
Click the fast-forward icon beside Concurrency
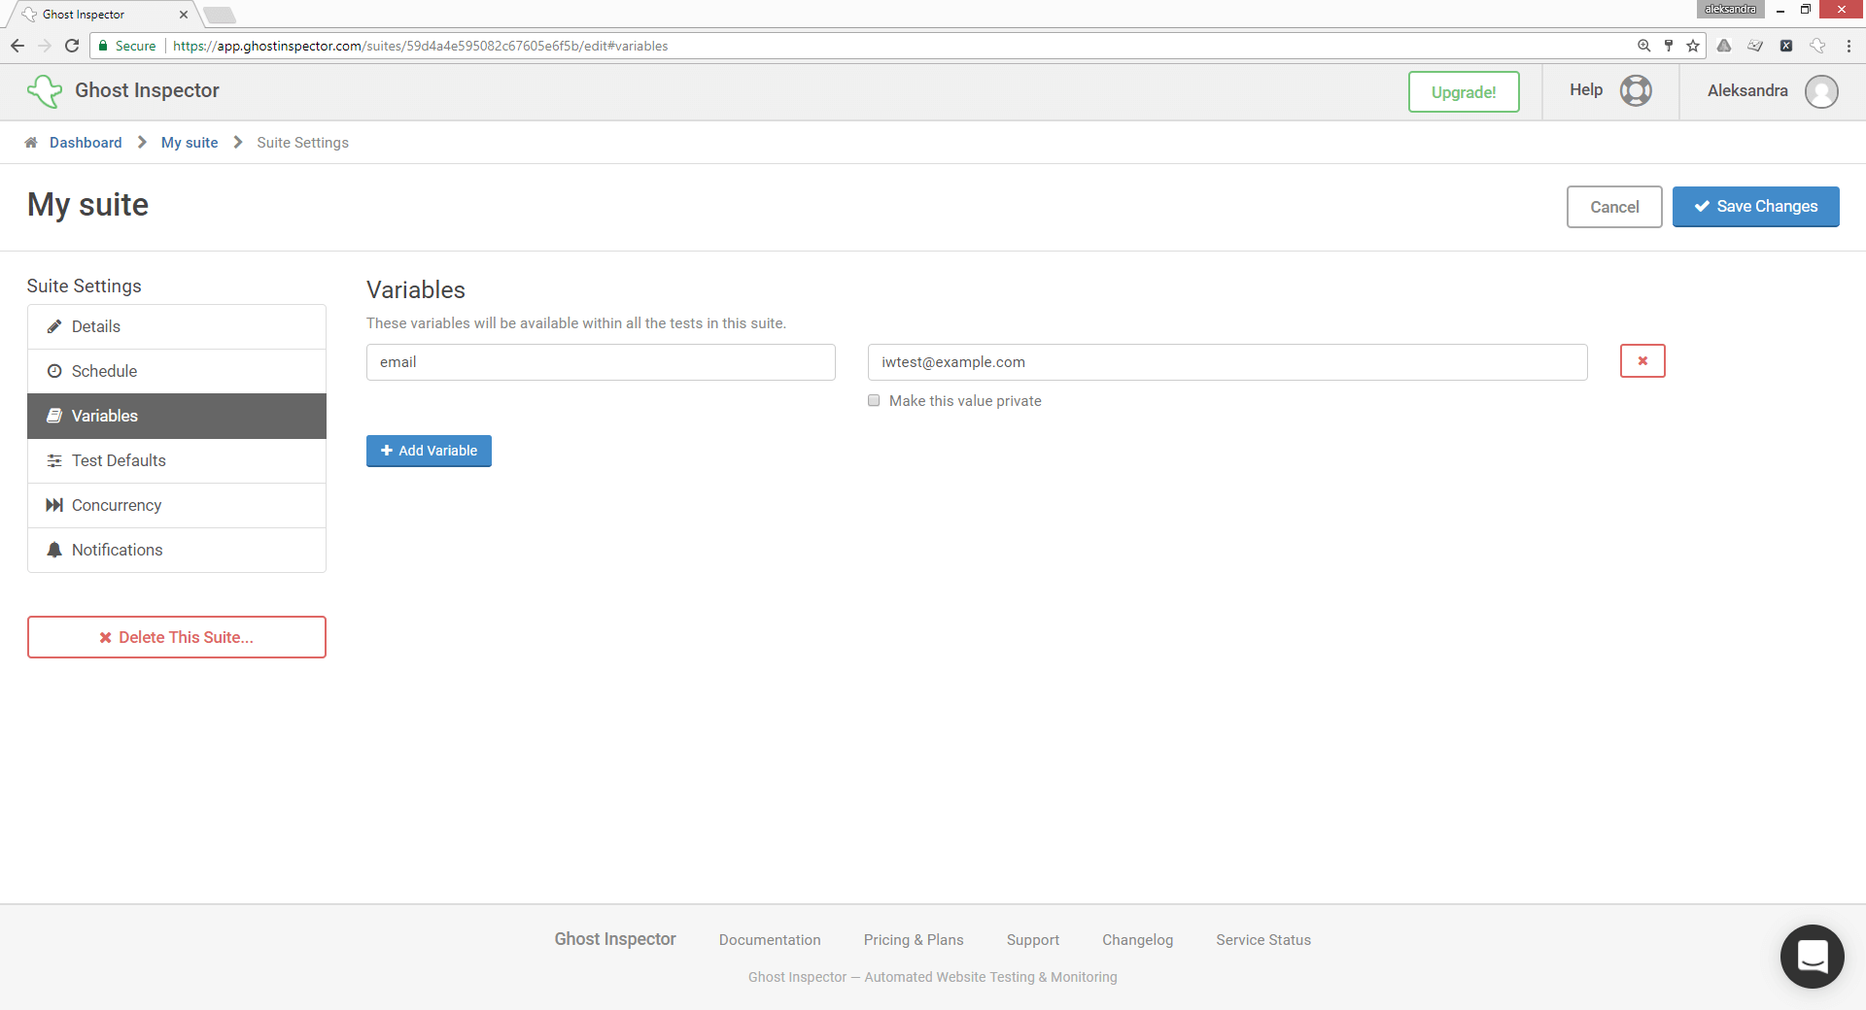[x=54, y=505]
